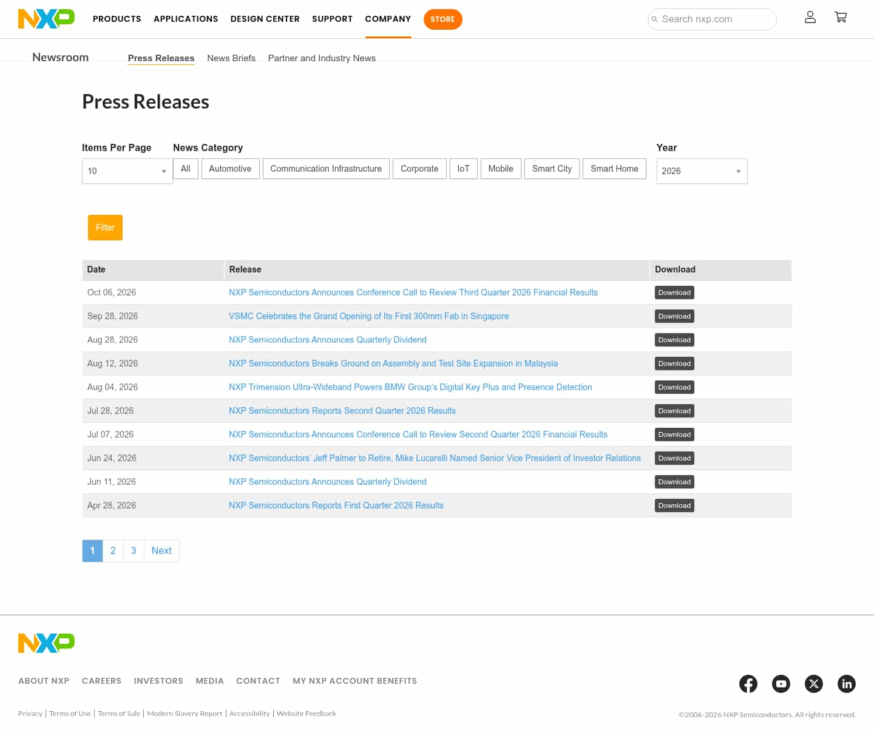
Task: Open the LinkedIn icon in footer
Action: 847,684
